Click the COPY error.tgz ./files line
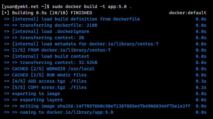Image resolution: width=213 pixels, height=119 pixels. click(x=45, y=87)
